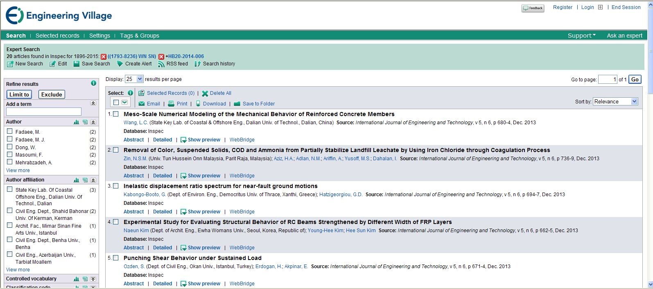Click End Session link

(x=626, y=7)
